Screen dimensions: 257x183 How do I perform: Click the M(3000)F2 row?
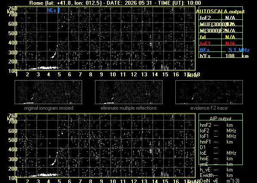[220, 30]
